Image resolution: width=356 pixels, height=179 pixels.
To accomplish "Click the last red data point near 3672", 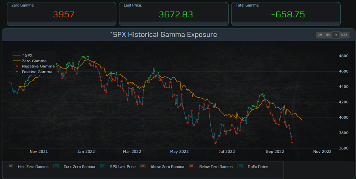I will 292,143.
